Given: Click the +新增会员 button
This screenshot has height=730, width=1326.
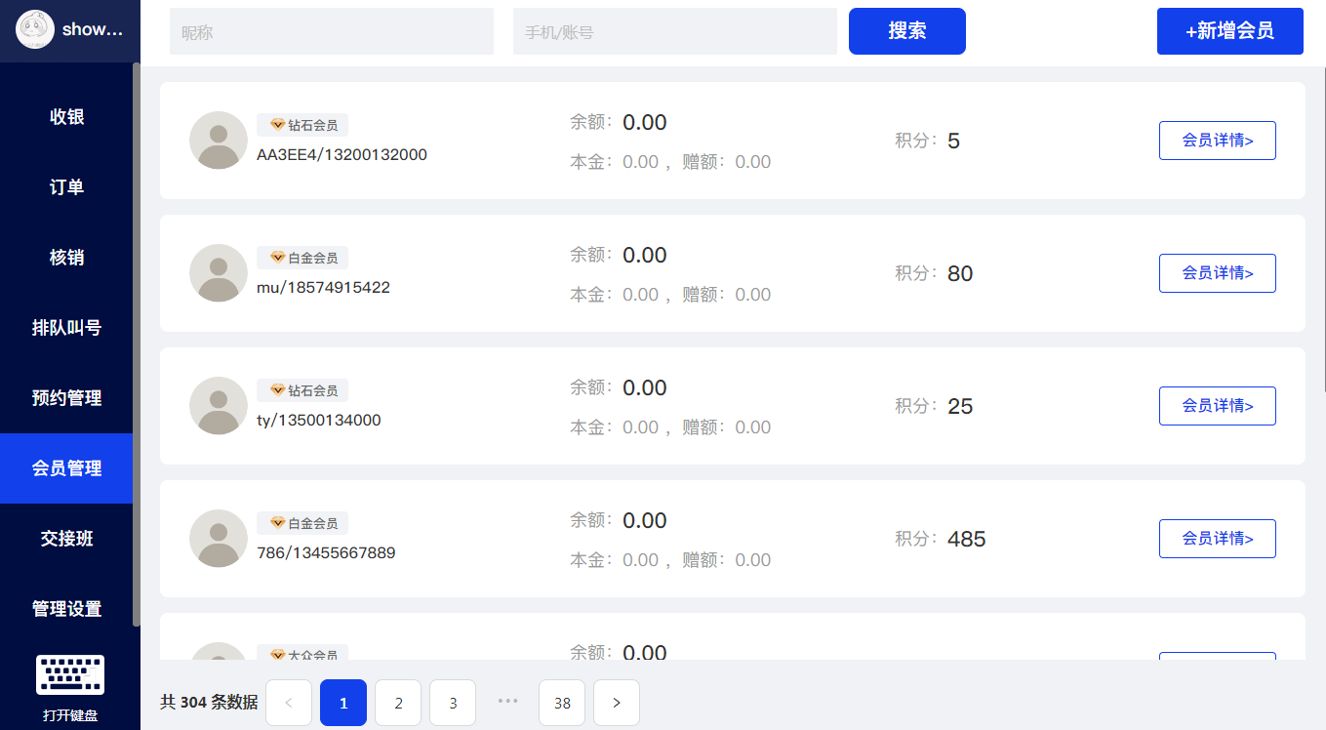Looking at the screenshot, I should 1229,31.
